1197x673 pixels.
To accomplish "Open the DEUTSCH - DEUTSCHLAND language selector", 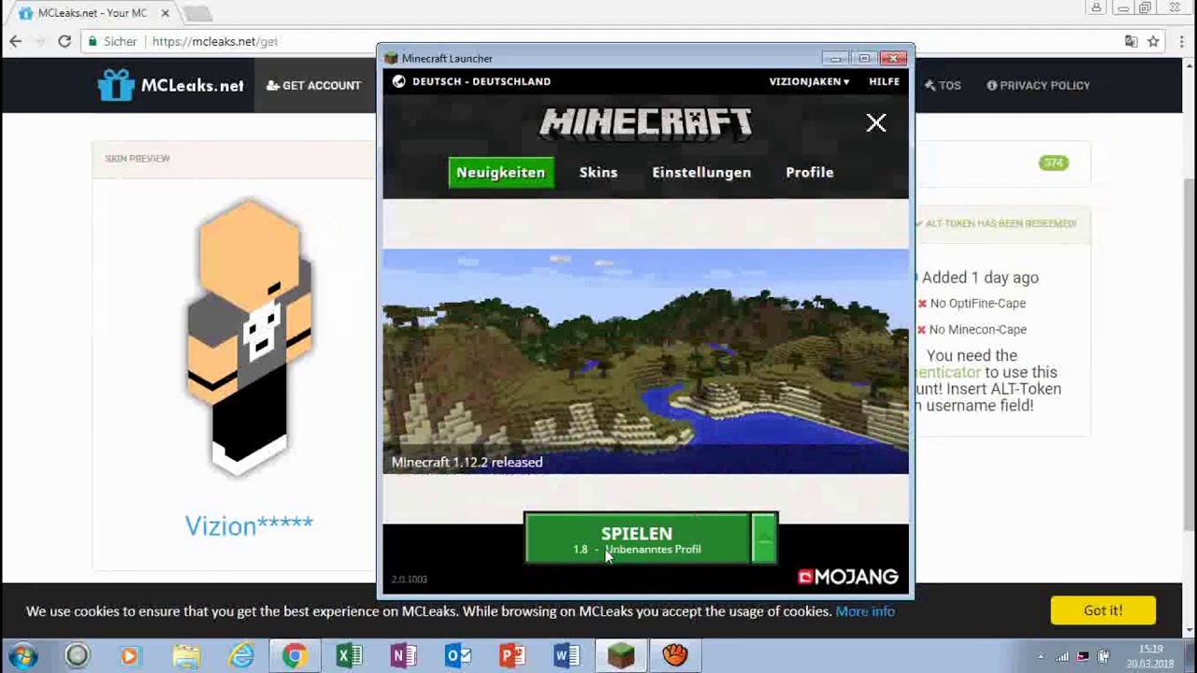I will (481, 81).
